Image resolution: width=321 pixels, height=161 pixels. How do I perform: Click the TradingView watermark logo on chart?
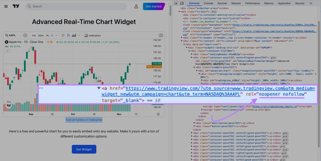point(9,106)
